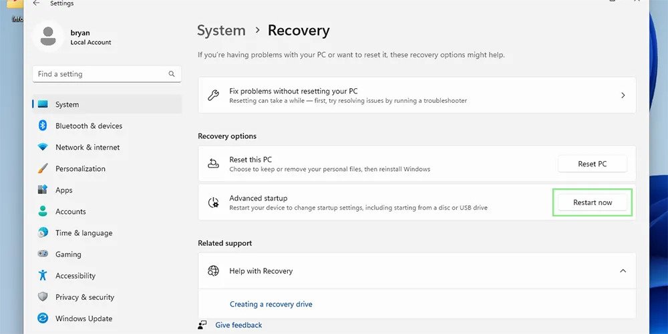Click the Accessibility figure icon
Viewport: 668px width, 334px height.
click(x=43, y=275)
